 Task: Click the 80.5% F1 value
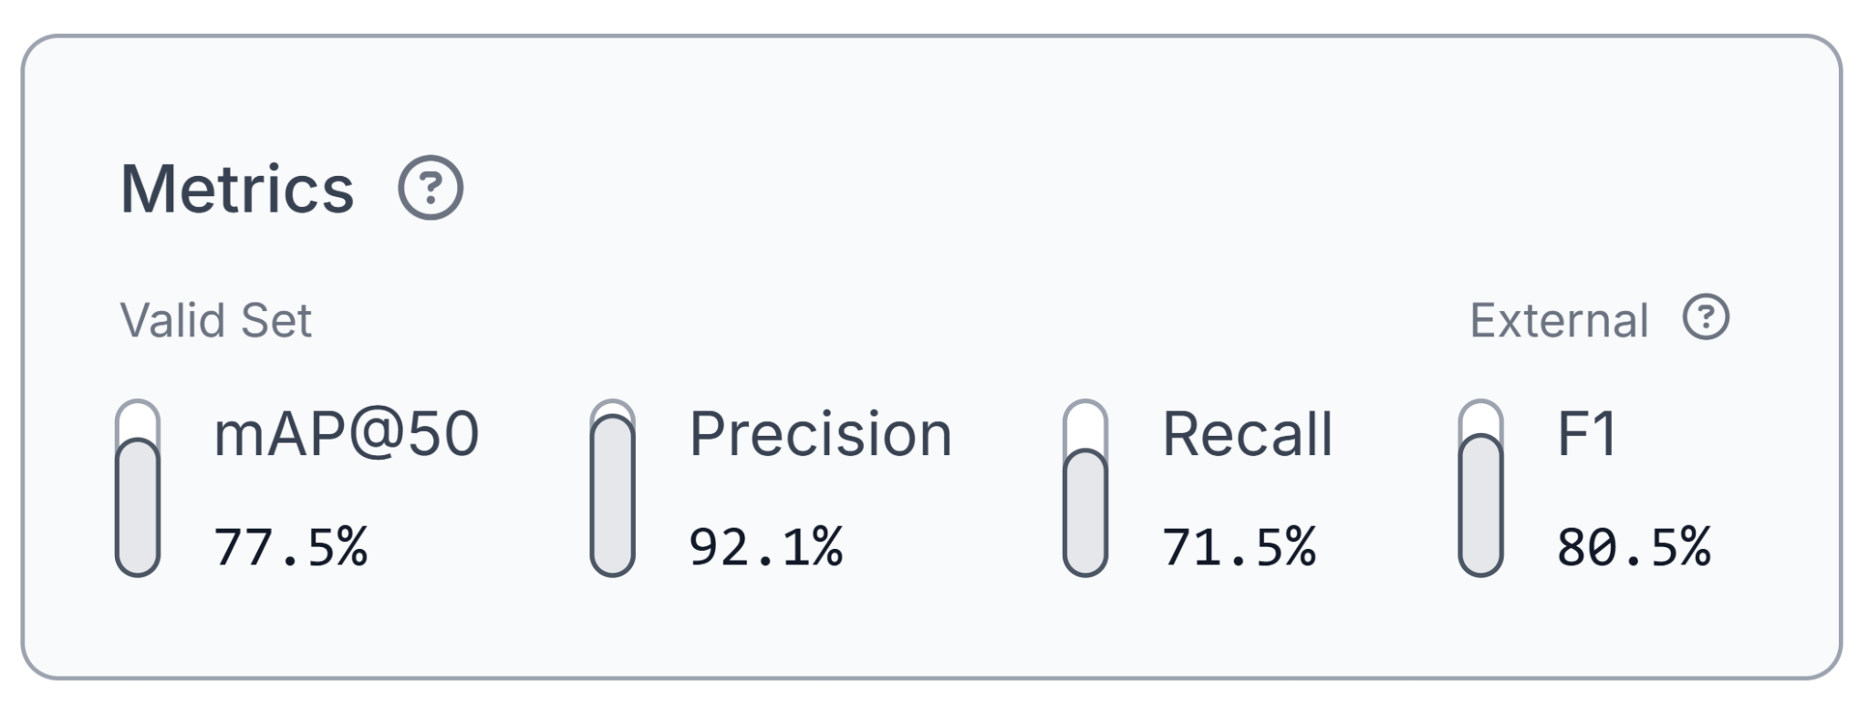click(x=1634, y=547)
